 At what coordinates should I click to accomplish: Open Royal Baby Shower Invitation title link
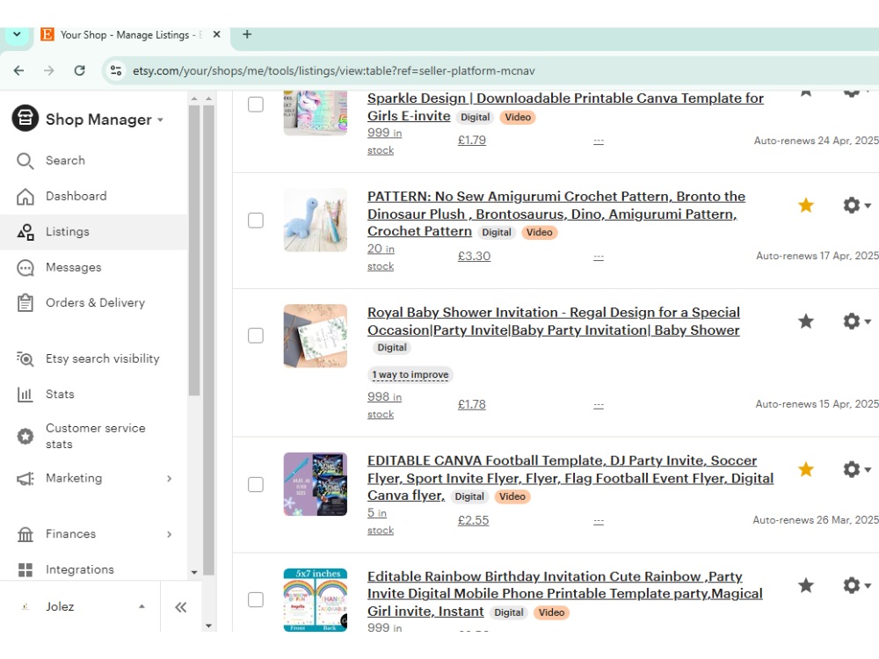(x=553, y=321)
